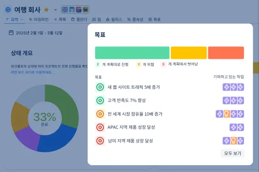Image resolution: width=259 pixels, height=172 pixels.
Task: Click first epic icon in 전 세계 시장 점유율 row
Action: click(219, 114)
